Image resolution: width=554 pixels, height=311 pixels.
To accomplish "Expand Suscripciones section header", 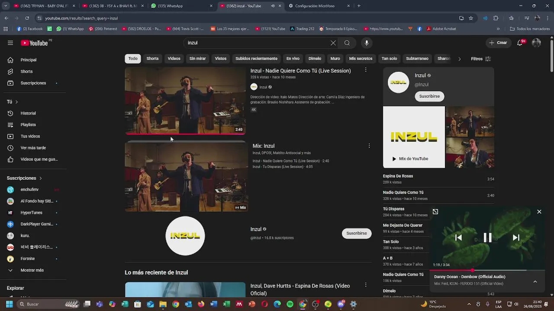I will click(x=24, y=178).
